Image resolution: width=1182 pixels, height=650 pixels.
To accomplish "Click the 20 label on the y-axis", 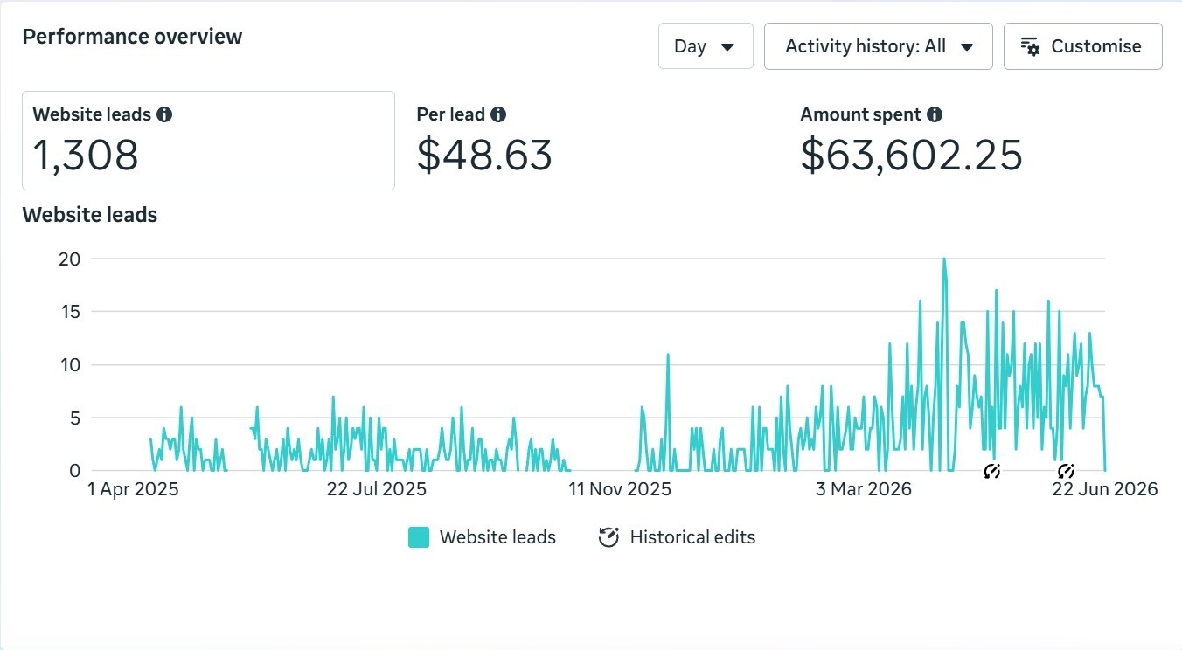I will [70, 259].
